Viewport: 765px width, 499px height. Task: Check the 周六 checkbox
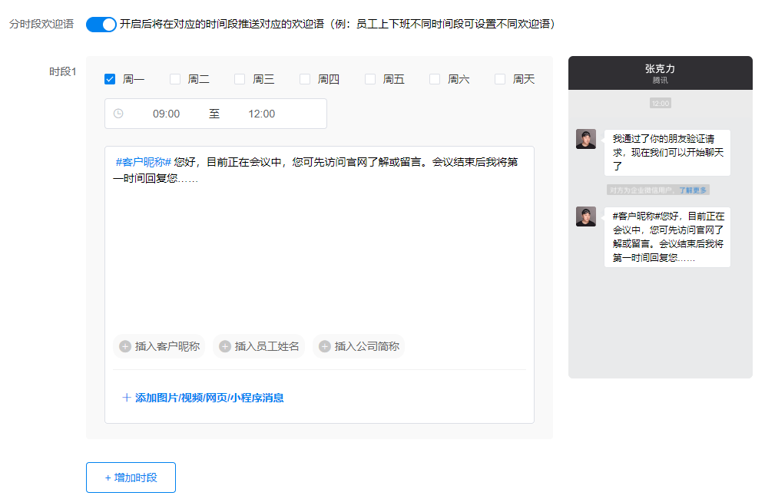pyautogui.click(x=435, y=79)
